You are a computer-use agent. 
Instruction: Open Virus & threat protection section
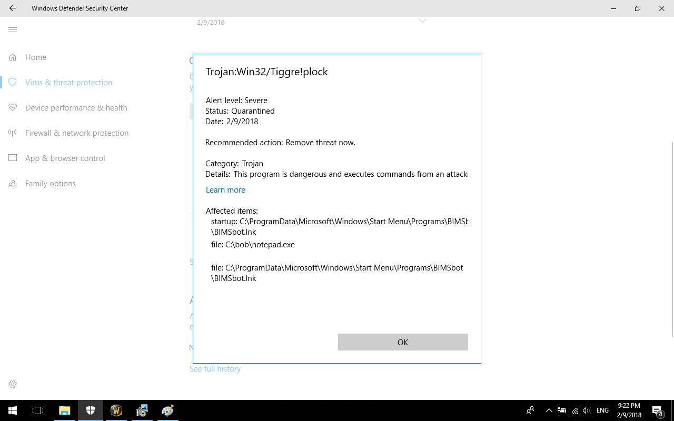point(68,83)
